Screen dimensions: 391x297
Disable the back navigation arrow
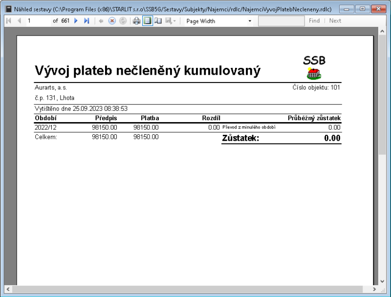tap(102, 21)
